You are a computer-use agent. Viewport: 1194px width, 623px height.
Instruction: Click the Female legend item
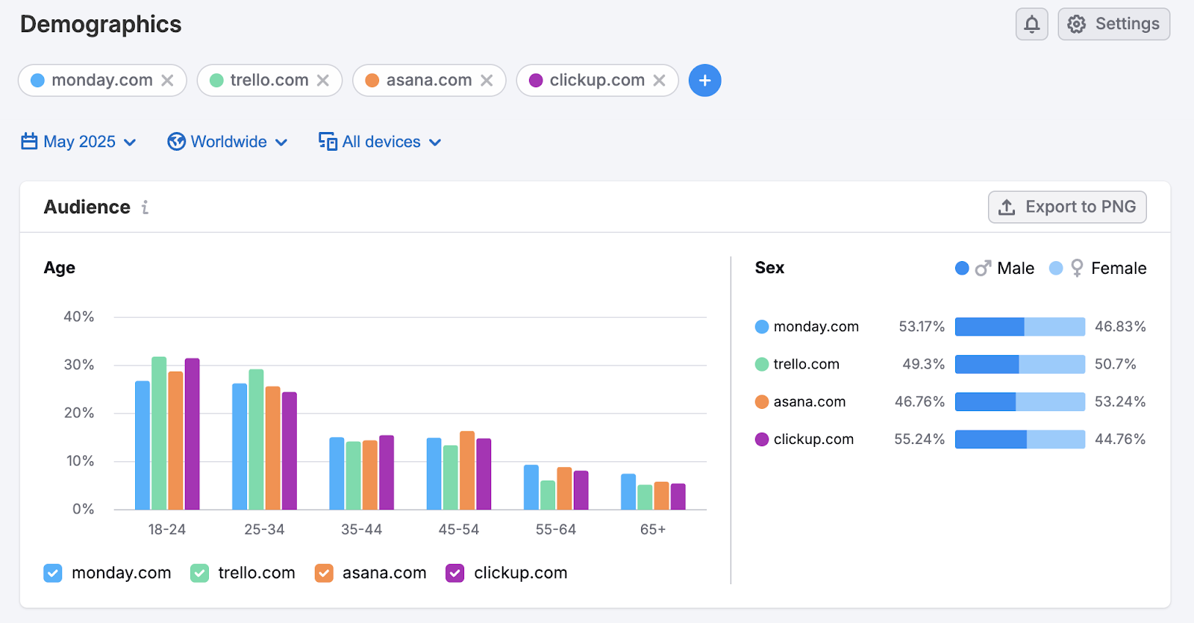coord(1098,269)
